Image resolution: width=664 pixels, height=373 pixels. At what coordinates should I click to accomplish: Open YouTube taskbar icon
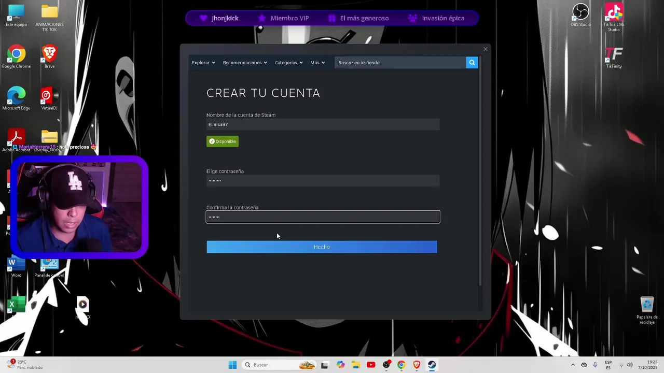click(371, 365)
